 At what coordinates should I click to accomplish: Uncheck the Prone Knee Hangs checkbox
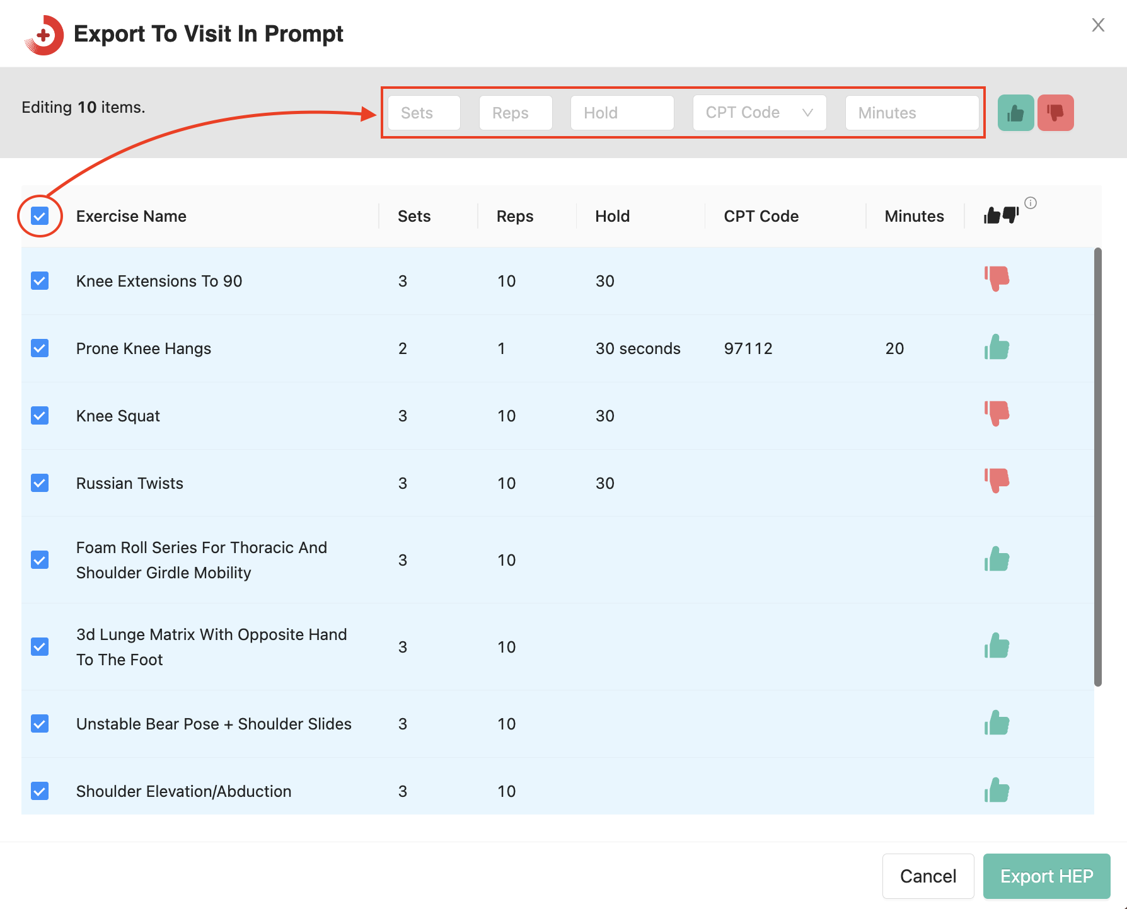tap(40, 348)
